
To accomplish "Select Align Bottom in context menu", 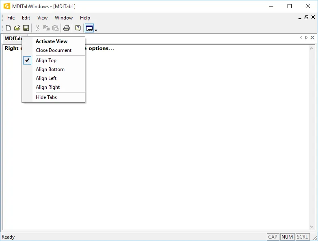I will point(54,69).
